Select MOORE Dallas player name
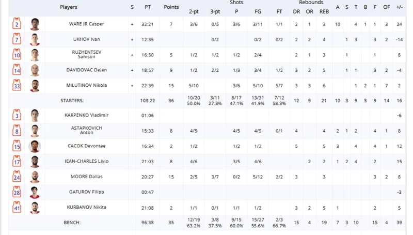Image resolution: width=413 pixels, height=235 pixels. pyautogui.click(x=86, y=177)
